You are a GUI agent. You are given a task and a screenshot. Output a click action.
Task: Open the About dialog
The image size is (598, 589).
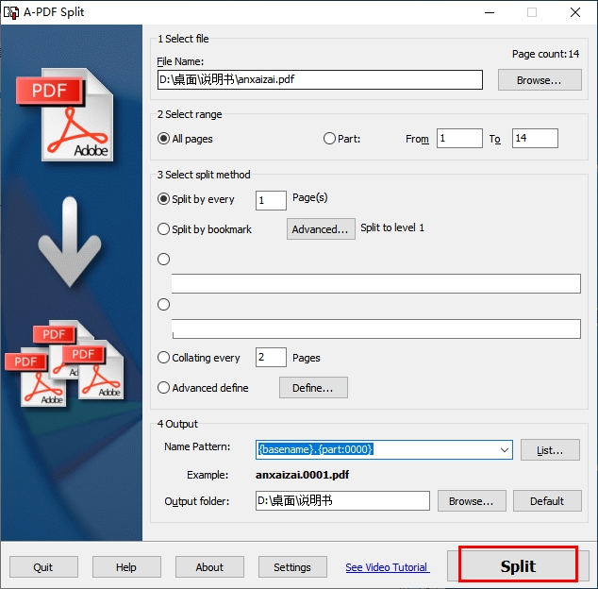[x=209, y=567]
